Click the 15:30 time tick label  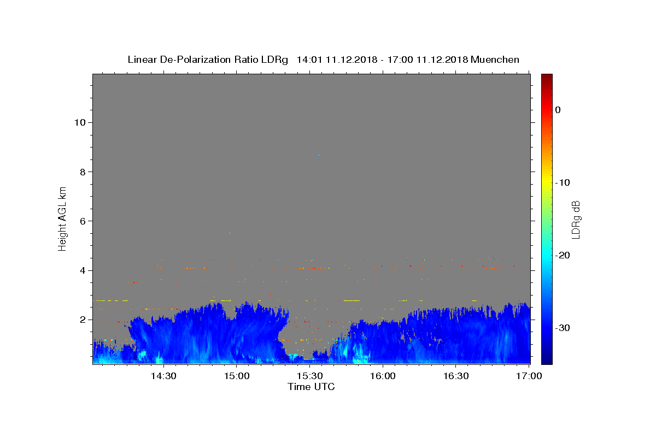tap(310, 376)
